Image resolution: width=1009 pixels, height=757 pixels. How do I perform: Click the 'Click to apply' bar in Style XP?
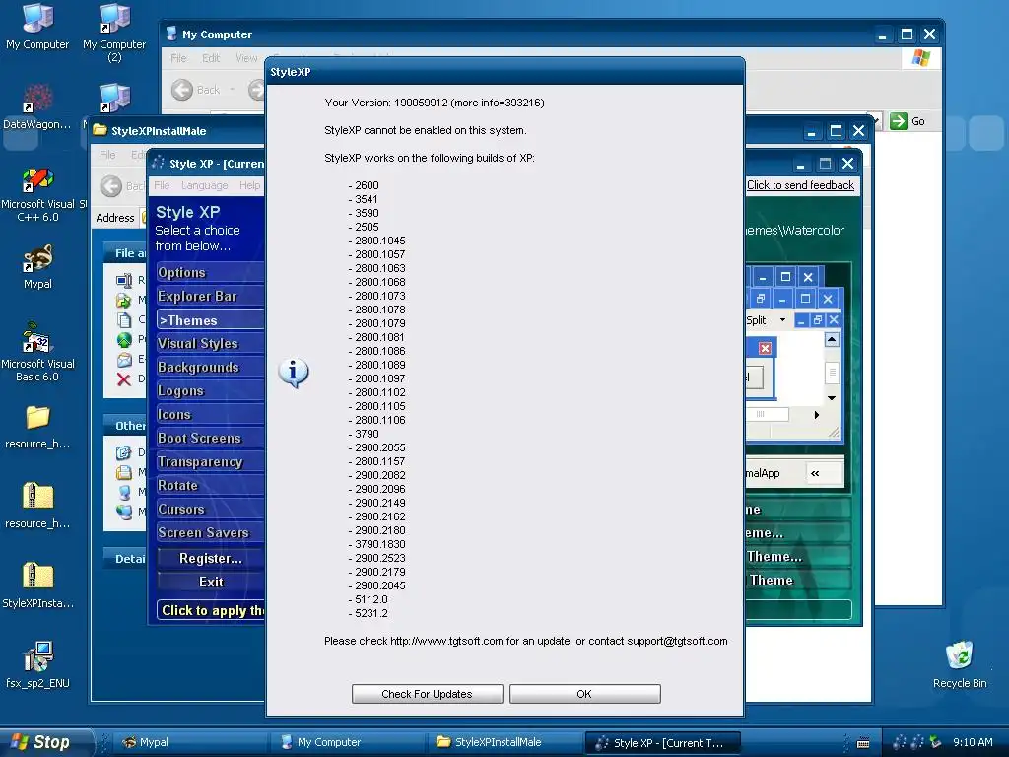211,610
